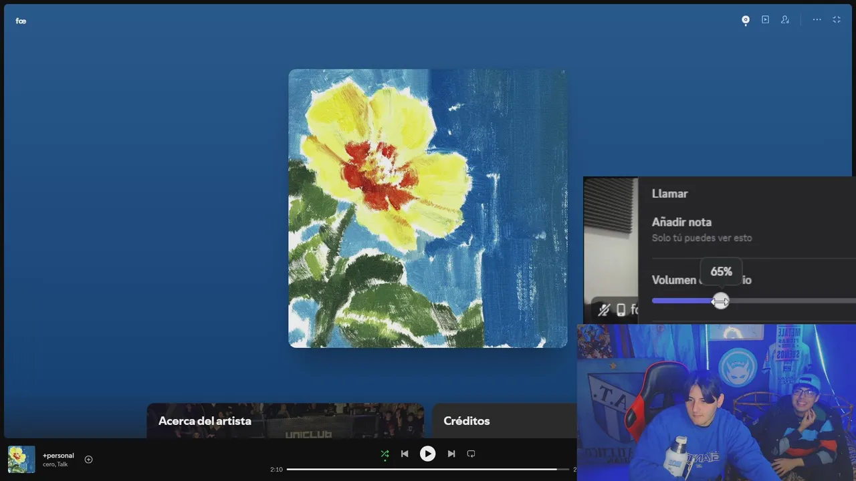Image resolution: width=856 pixels, height=481 pixels.
Task: Open the artist/friend activity icon
Action: tap(785, 20)
